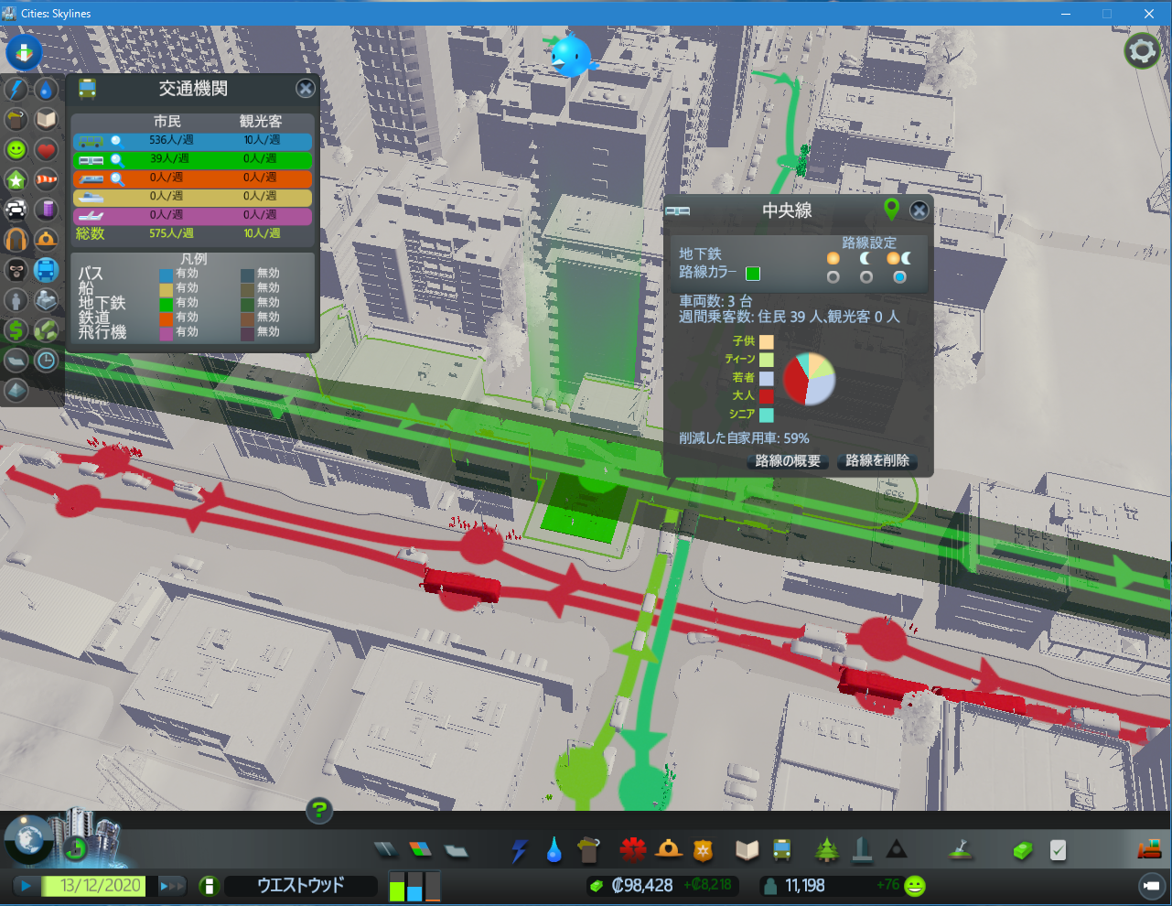Click the blue Chirper bird icon
Screen dimensions: 1172x906
coord(572,57)
